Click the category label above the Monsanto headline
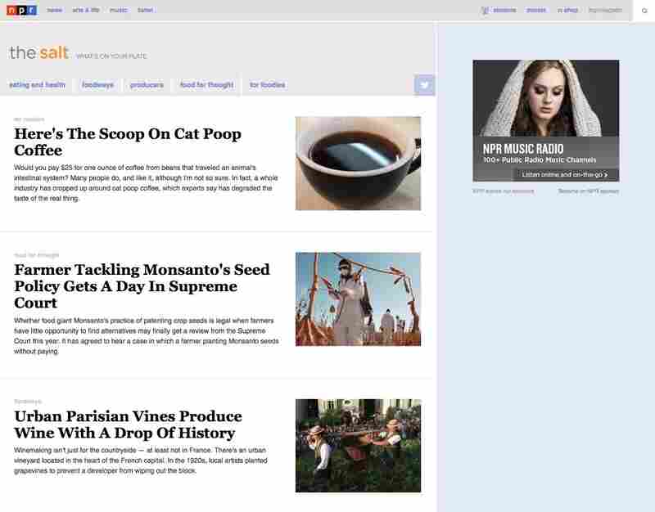Image resolution: width=655 pixels, height=512 pixels. point(37,255)
